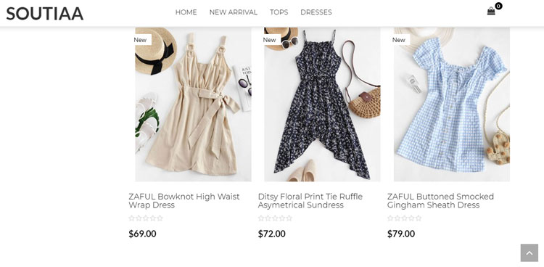Screen dimensions: 544x267
Task: Open ZAFUL Buttoned Smocked Gingham Sheath Dress link
Action: pos(440,201)
